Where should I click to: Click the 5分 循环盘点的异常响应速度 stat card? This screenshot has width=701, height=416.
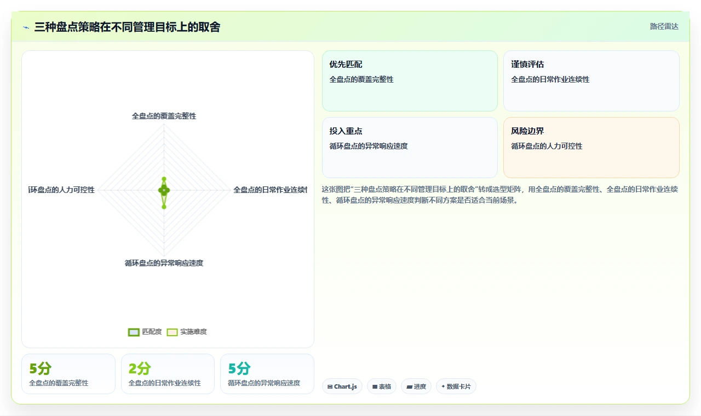click(267, 374)
